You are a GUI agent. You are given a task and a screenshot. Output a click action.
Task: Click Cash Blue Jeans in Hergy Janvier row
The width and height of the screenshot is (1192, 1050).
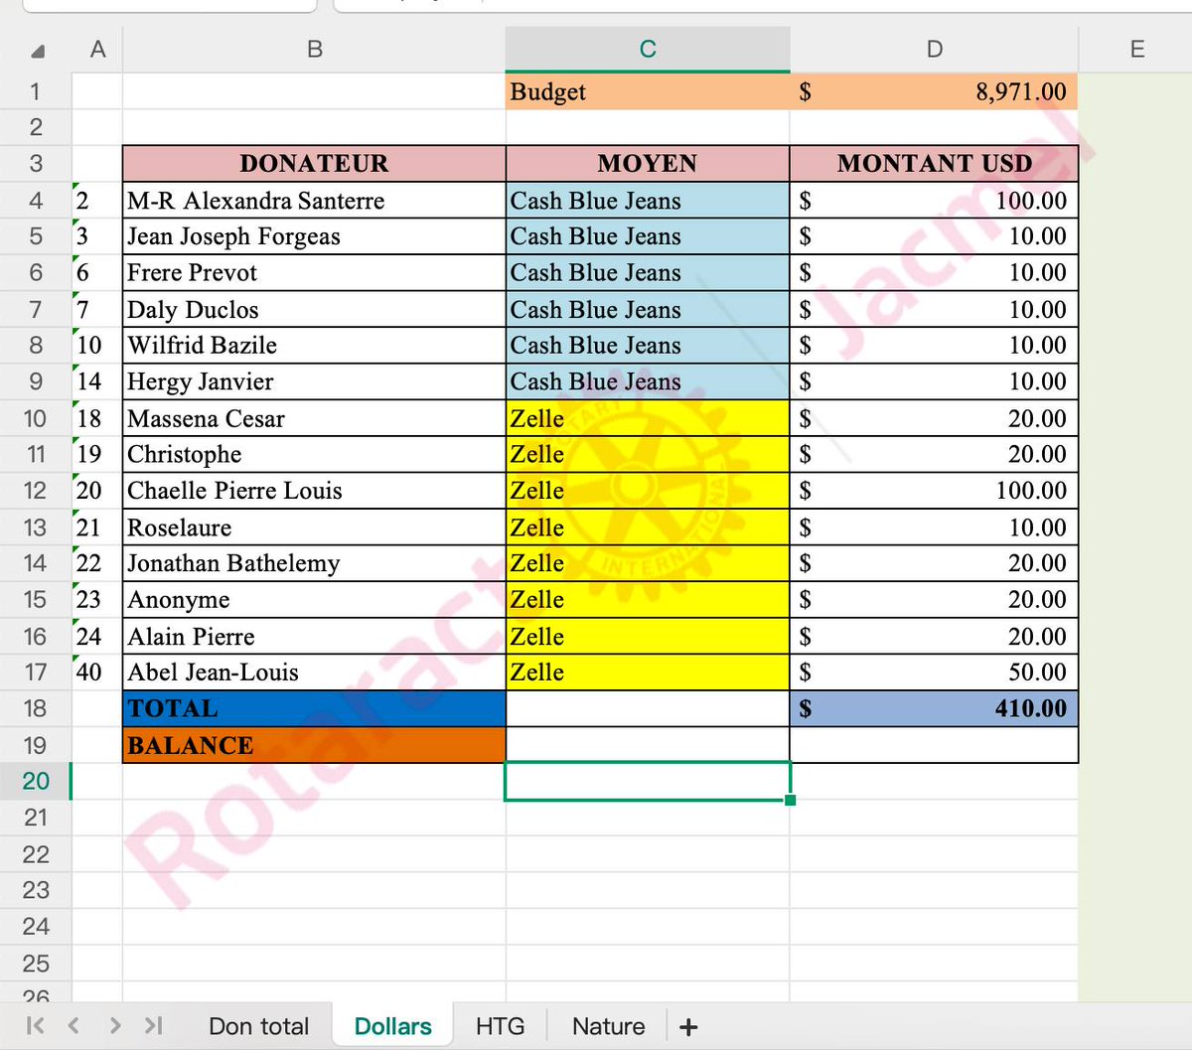[x=648, y=381]
